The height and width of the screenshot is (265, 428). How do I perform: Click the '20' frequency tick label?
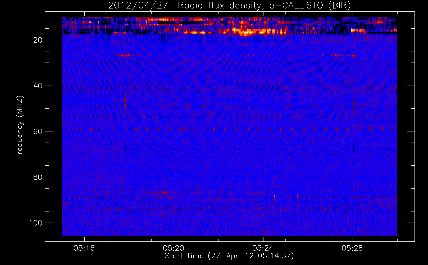(x=38, y=40)
